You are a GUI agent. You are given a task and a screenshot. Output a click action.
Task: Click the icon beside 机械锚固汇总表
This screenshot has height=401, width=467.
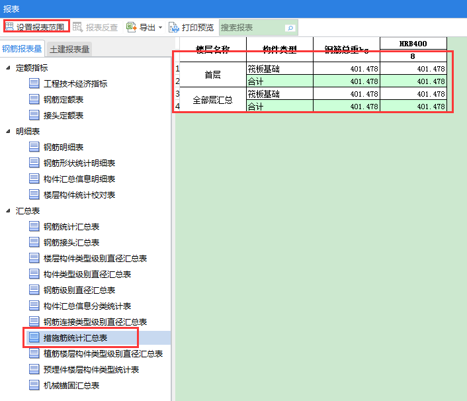pos(34,385)
